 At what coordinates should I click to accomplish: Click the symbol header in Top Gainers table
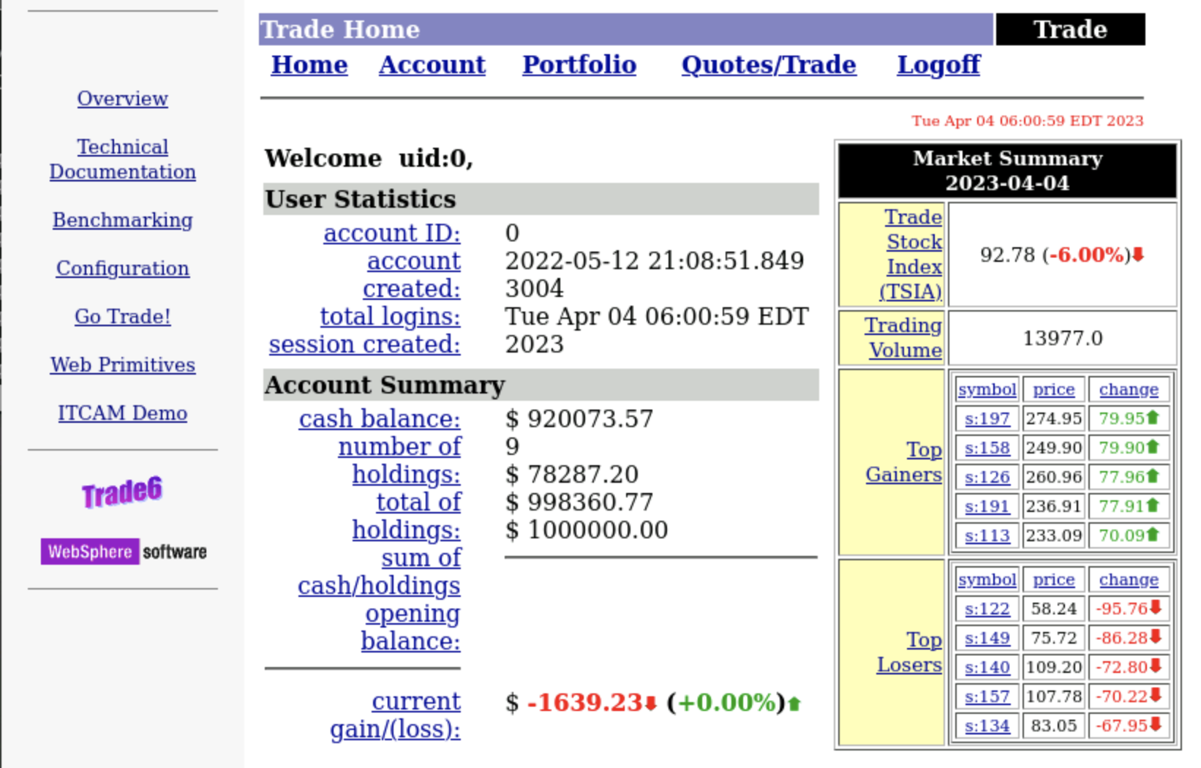(987, 390)
